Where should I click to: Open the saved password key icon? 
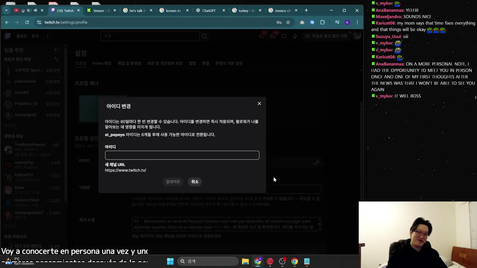(279, 22)
